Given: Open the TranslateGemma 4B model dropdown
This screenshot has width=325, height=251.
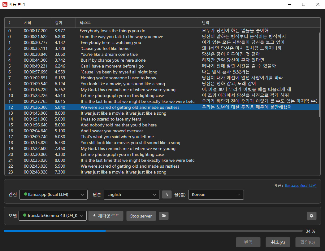Looking at the screenshot, I should pos(52,216).
